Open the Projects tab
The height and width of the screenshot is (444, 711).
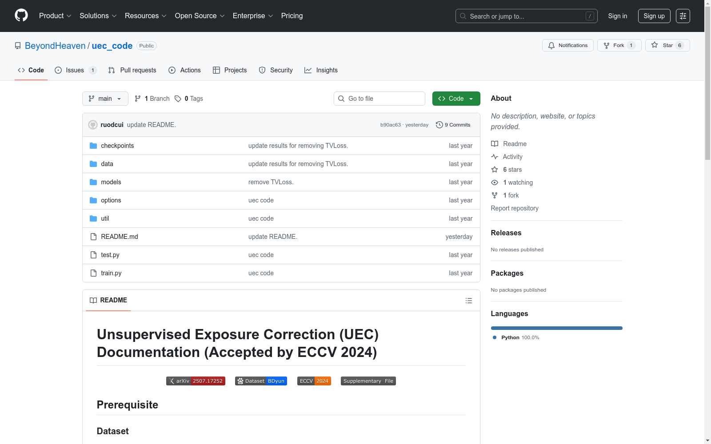pyautogui.click(x=230, y=70)
